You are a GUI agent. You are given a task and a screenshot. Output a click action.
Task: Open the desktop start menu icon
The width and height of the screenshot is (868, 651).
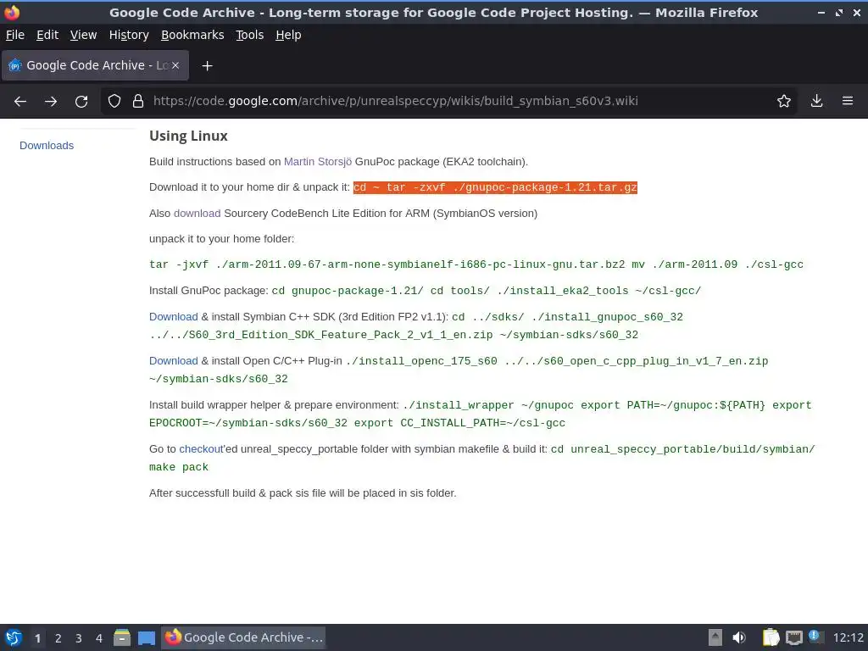pyautogui.click(x=14, y=637)
